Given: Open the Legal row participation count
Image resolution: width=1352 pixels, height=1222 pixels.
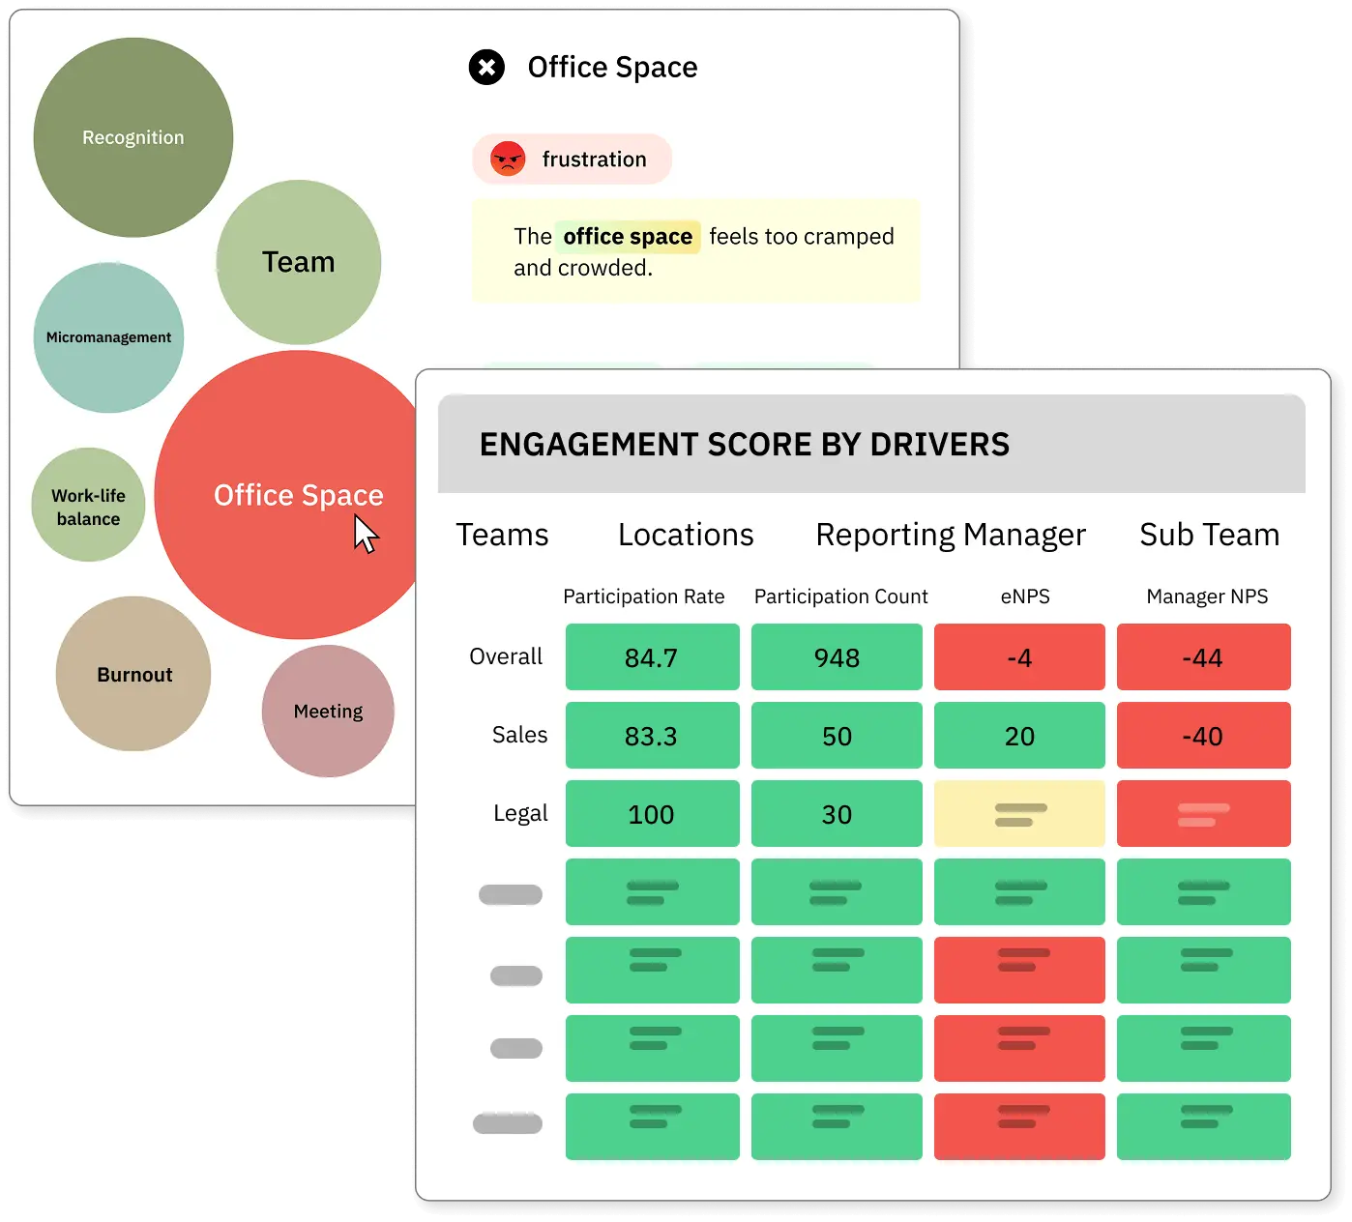Looking at the screenshot, I should [x=836, y=814].
